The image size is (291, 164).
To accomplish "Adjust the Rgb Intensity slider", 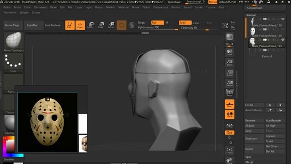I will [158, 27].
